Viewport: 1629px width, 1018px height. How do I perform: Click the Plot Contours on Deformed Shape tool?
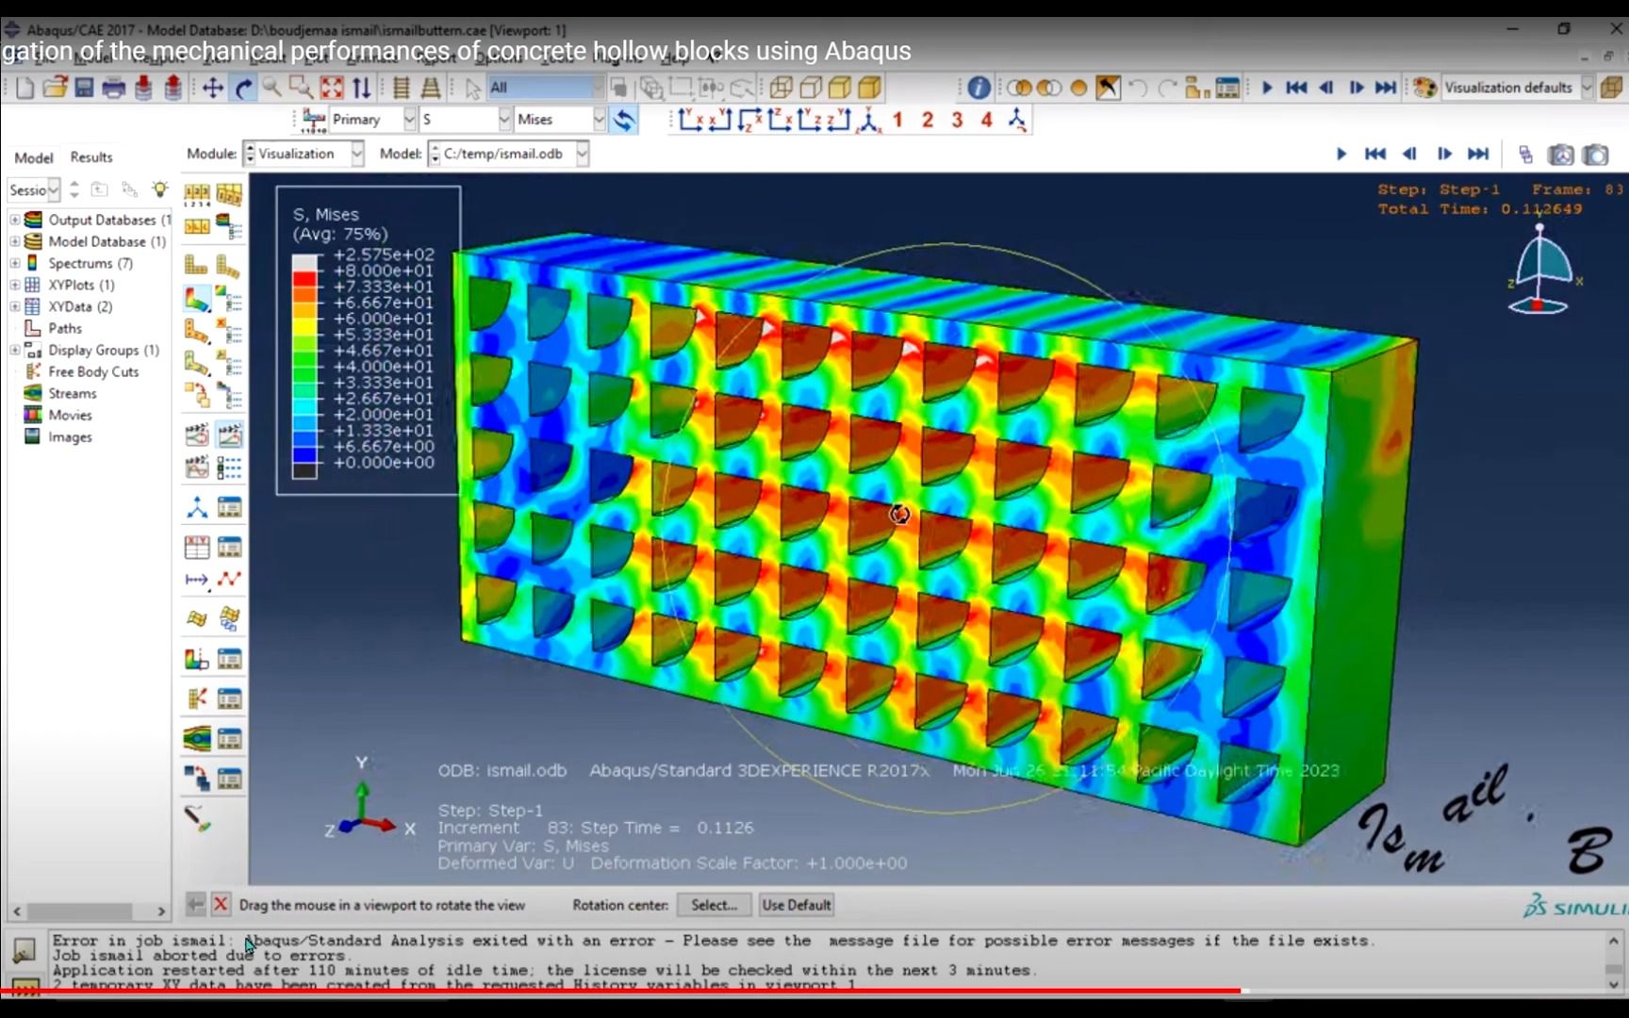point(197,300)
